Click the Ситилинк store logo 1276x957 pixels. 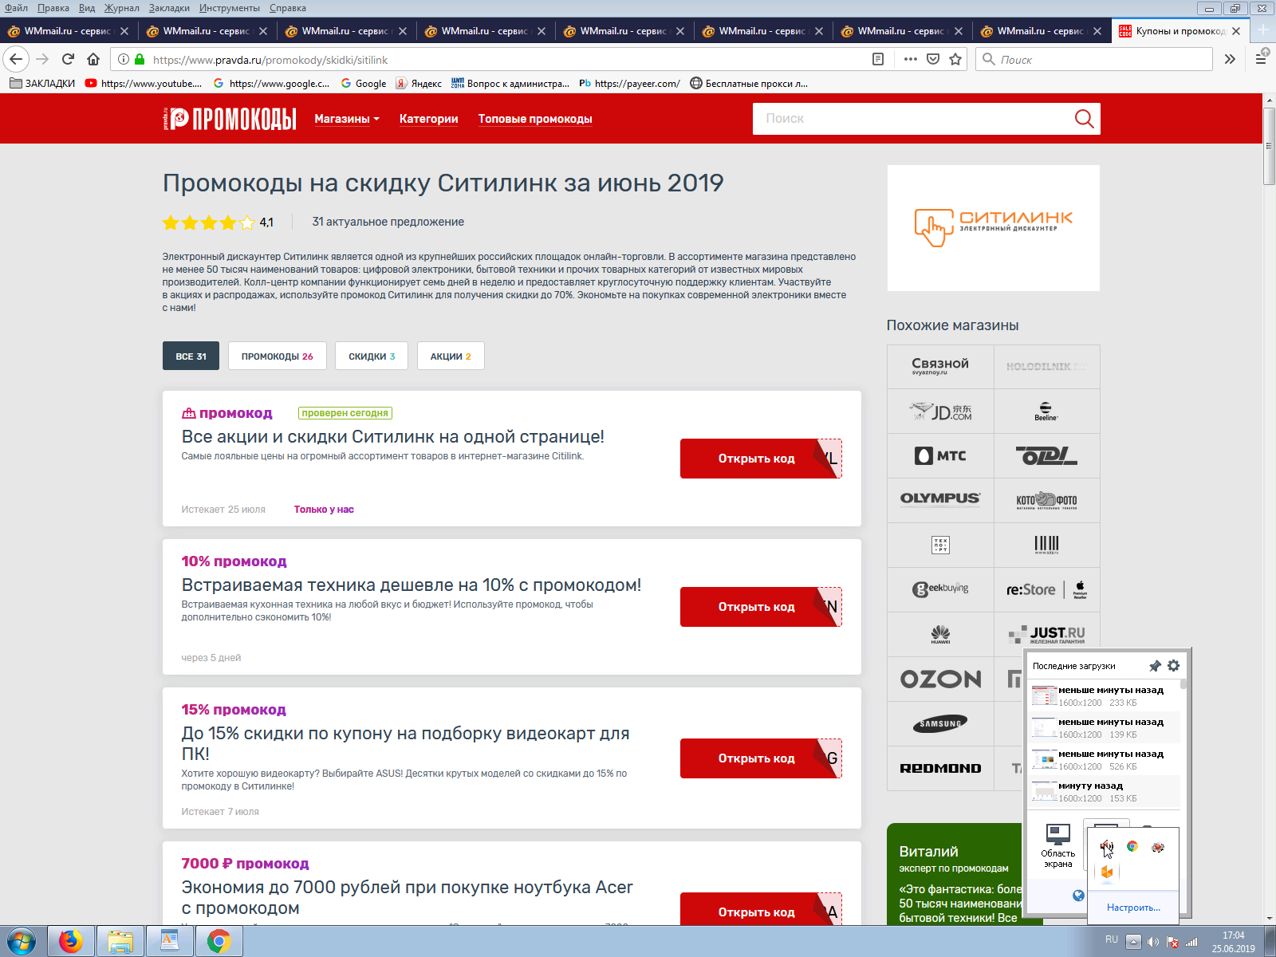[x=994, y=228]
